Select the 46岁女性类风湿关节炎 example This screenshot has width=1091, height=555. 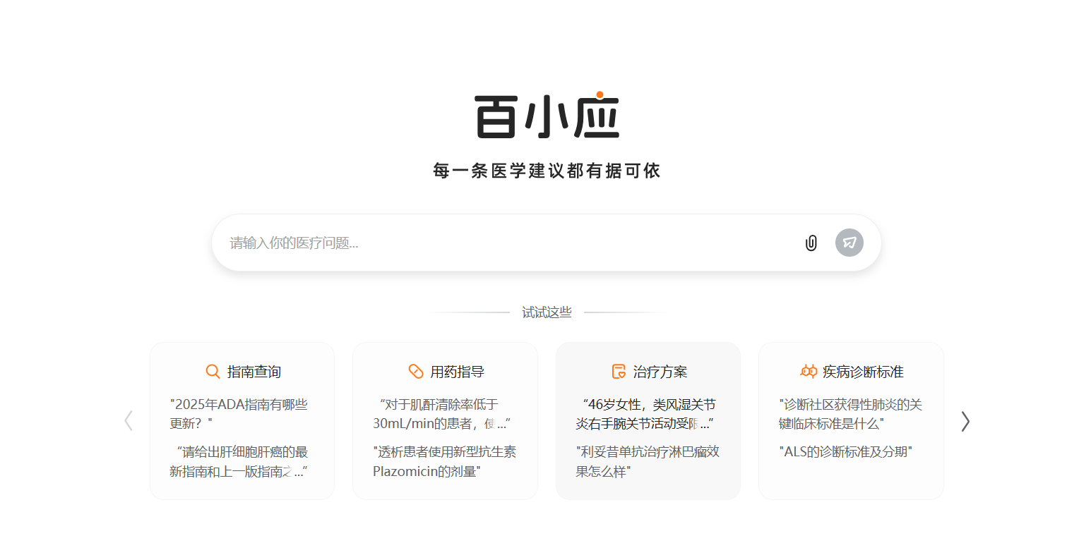coord(648,413)
